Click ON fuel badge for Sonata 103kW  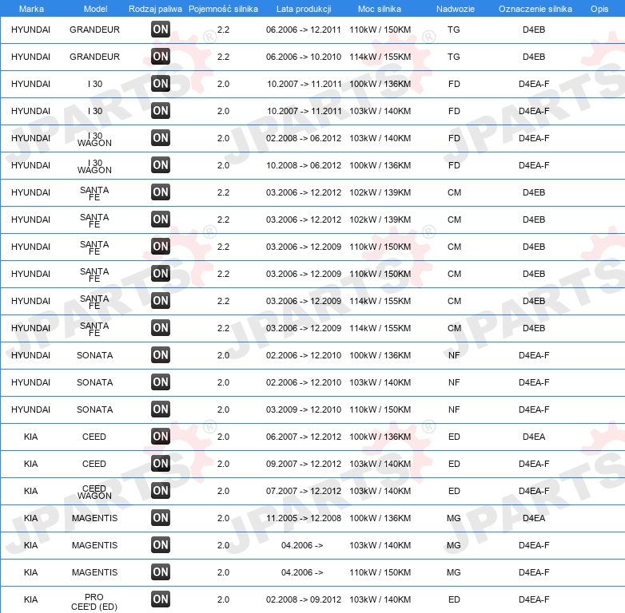pyautogui.click(x=161, y=382)
